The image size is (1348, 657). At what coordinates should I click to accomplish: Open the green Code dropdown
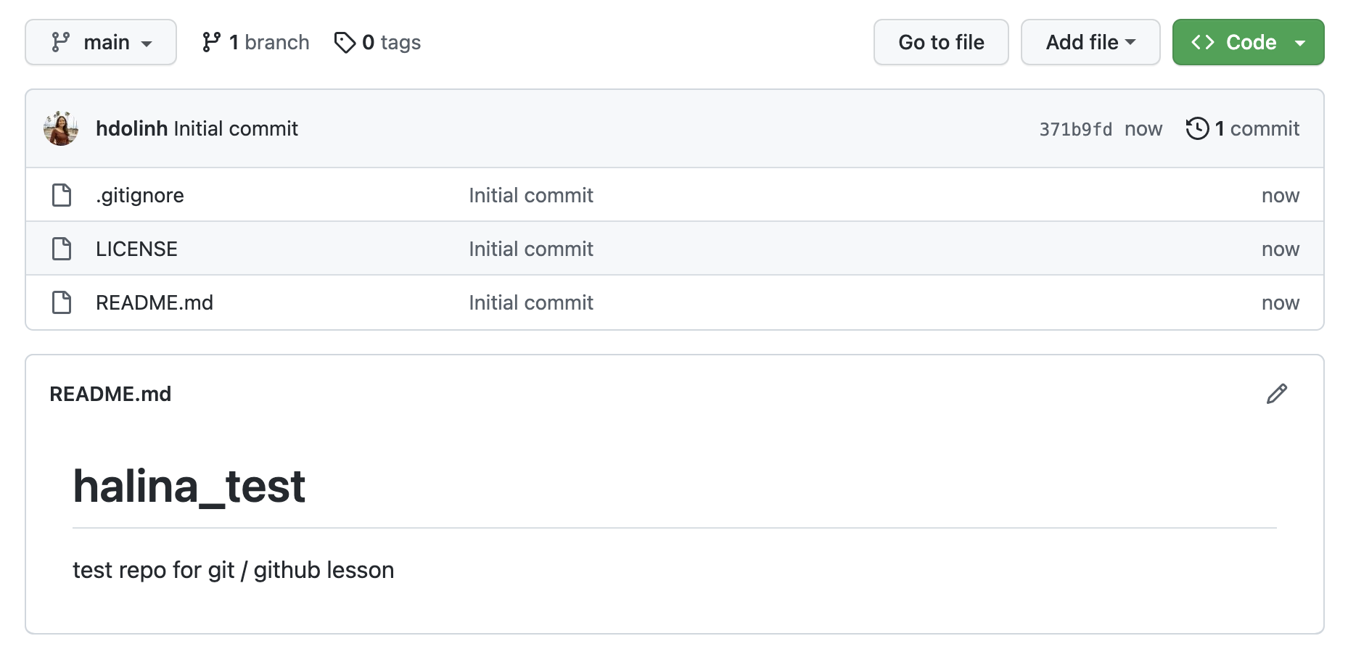click(x=1248, y=42)
